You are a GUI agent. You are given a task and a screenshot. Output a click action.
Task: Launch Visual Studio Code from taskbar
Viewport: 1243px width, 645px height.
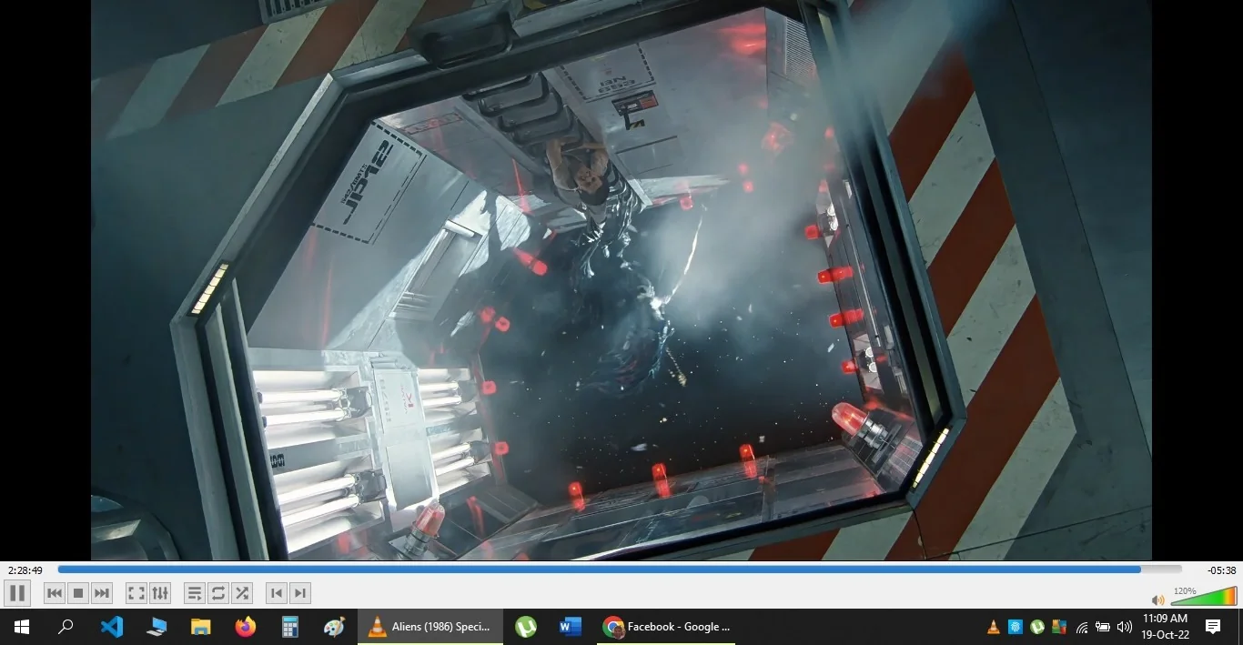pyautogui.click(x=111, y=627)
